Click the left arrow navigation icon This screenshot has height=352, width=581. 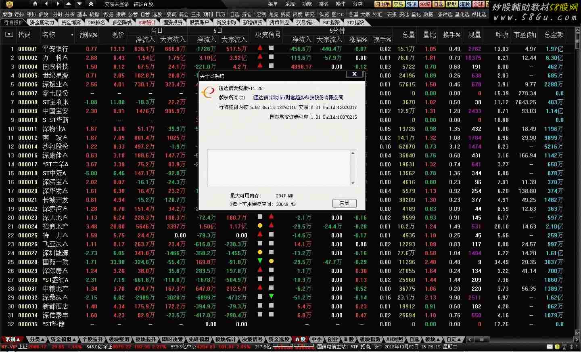click(47, 4)
